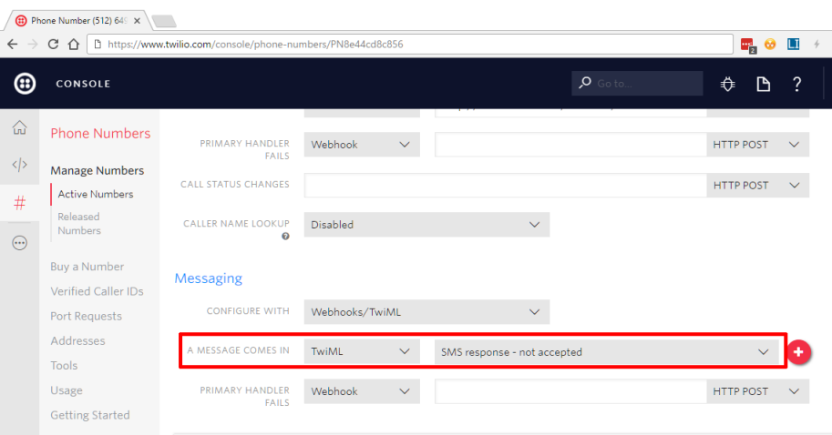
Task: Open Active Numbers in the sidebar
Action: tap(95, 194)
